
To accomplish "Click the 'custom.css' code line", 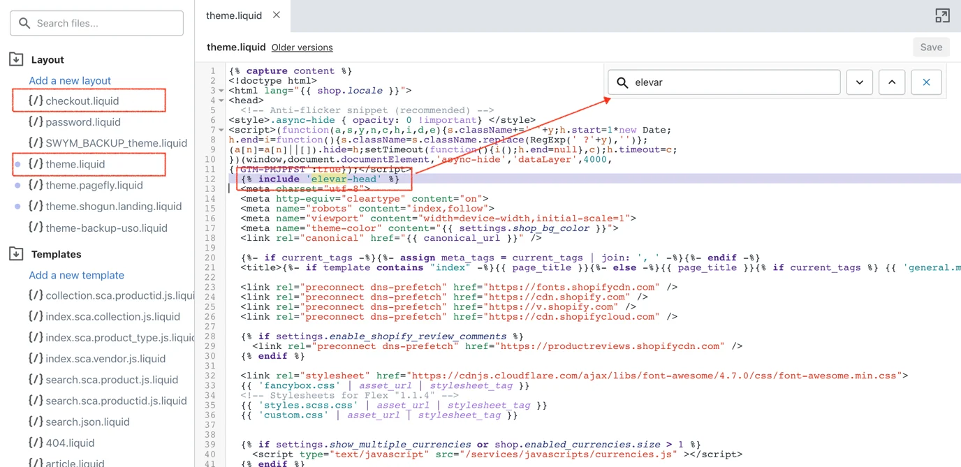I will coord(379,415).
